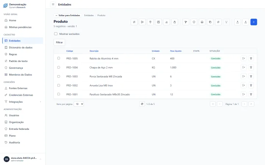Select the PRD-1005 row checkbox
This screenshot has height=165, width=265.
click(x=59, y=58)
